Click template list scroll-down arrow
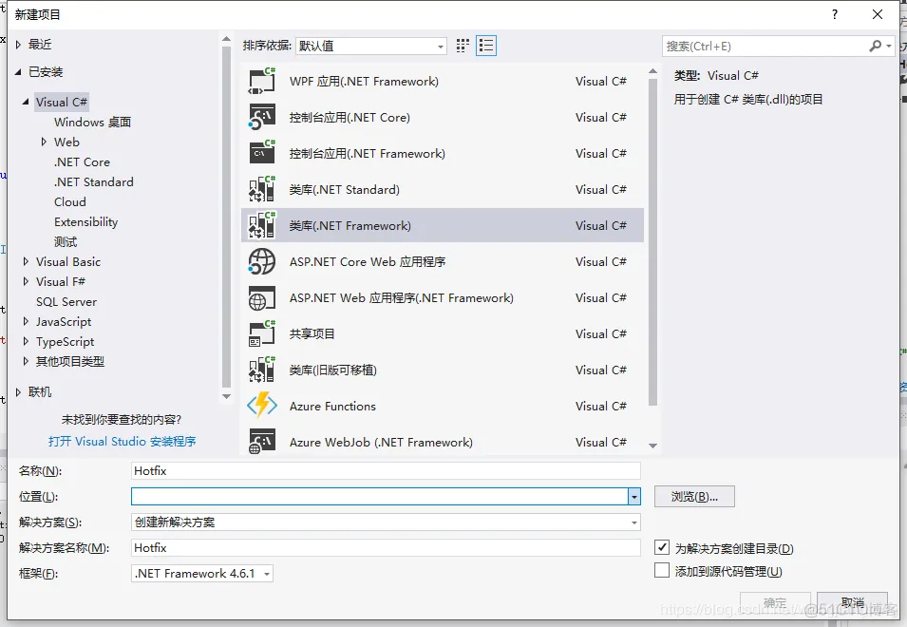The image size is (907, 627). [x=653, y=446]
